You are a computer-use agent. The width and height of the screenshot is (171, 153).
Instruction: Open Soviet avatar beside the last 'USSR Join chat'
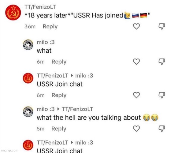(x=28, y=145)
